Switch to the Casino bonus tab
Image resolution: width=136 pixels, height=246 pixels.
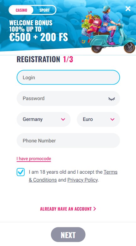[21, 10]
